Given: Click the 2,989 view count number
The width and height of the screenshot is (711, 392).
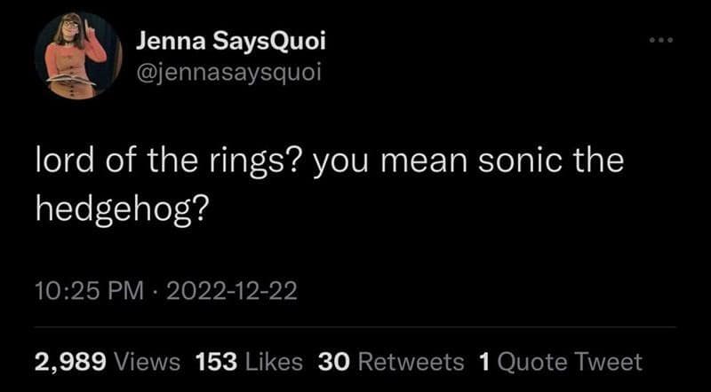Looking at the screenshot, I should tap(71, 362).
